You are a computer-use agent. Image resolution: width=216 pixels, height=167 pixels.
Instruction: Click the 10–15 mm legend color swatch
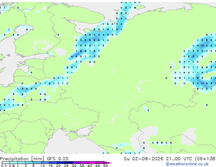(x=45, y=163)
